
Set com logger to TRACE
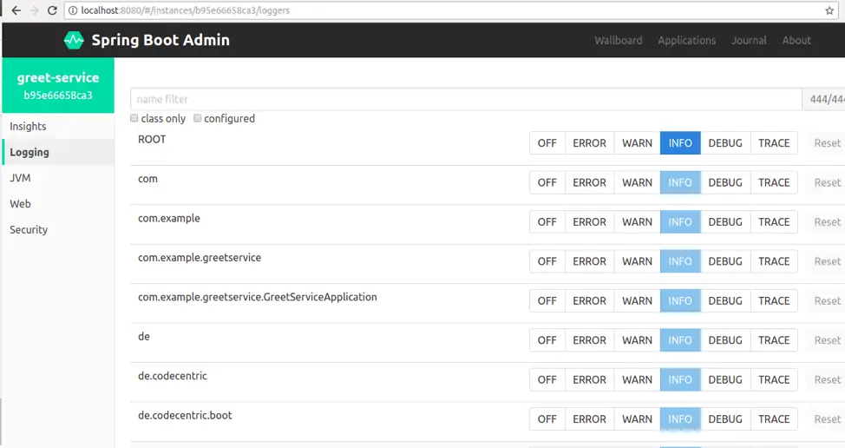pos(774,182)
